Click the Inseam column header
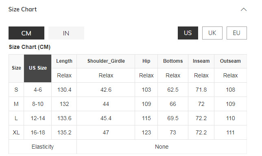 coord(201,61)
